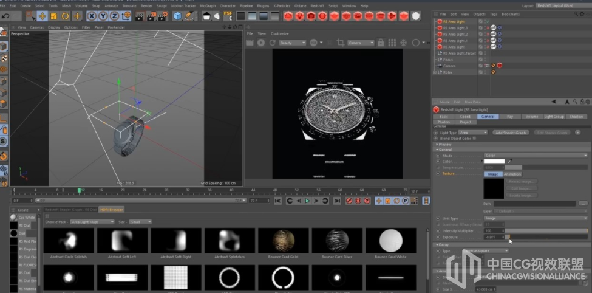Click the Exposure value field

pos(494,237)
